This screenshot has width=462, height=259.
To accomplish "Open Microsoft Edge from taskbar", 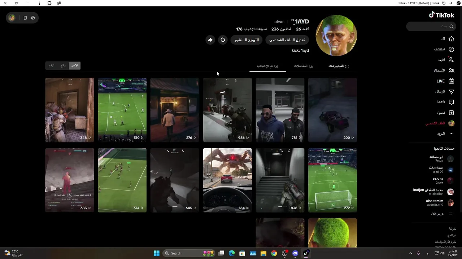I will 232,253.
